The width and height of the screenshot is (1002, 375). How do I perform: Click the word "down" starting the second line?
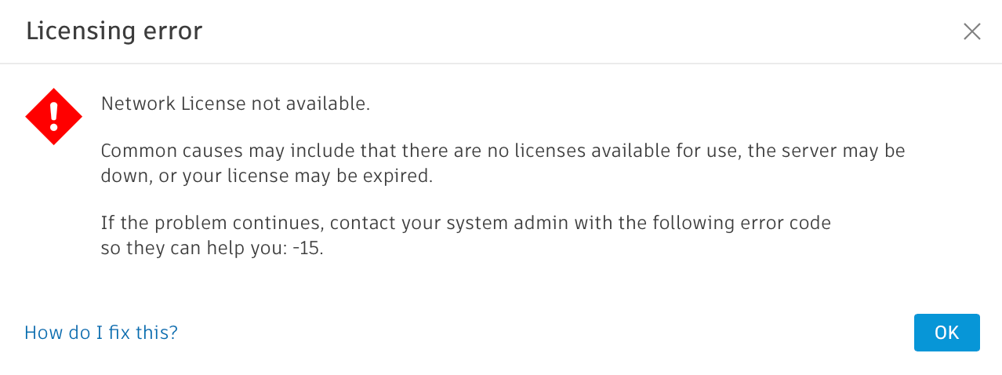click(124, 177)
